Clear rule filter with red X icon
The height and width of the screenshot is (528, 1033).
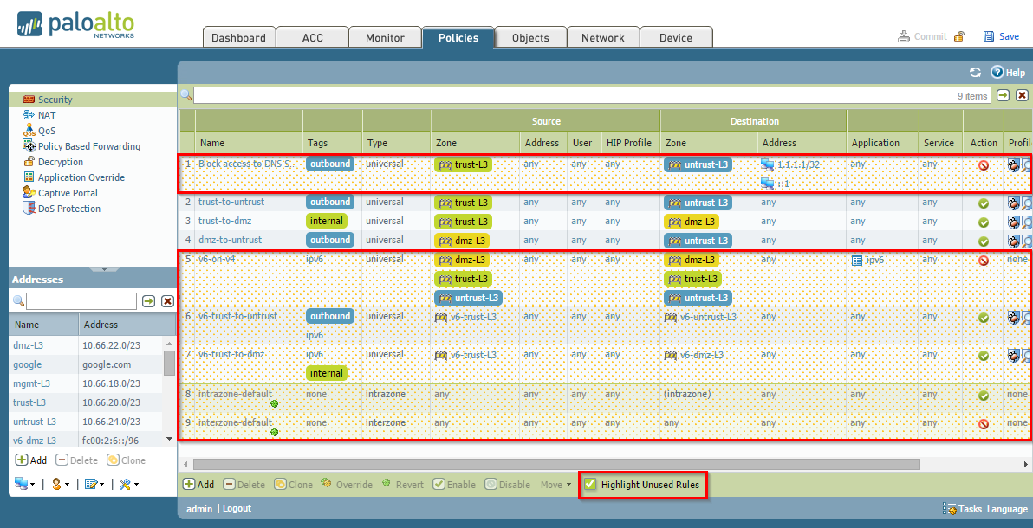click(x=1022, y=95)
